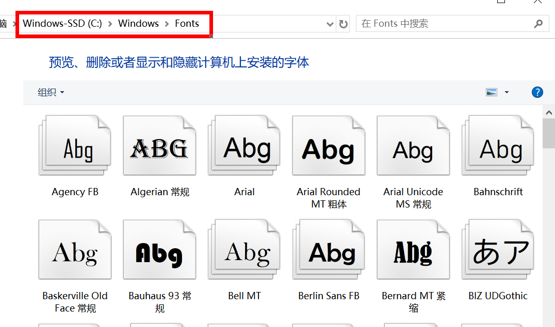The width and height of the screenshot is (555, 327).
Task: Click the vertical scrollbar thumb
Action: (x=549, y=133)
